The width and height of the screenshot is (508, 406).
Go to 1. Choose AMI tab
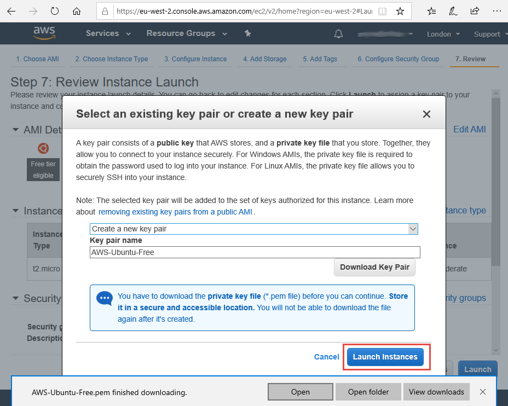click(x=38, y=59)
